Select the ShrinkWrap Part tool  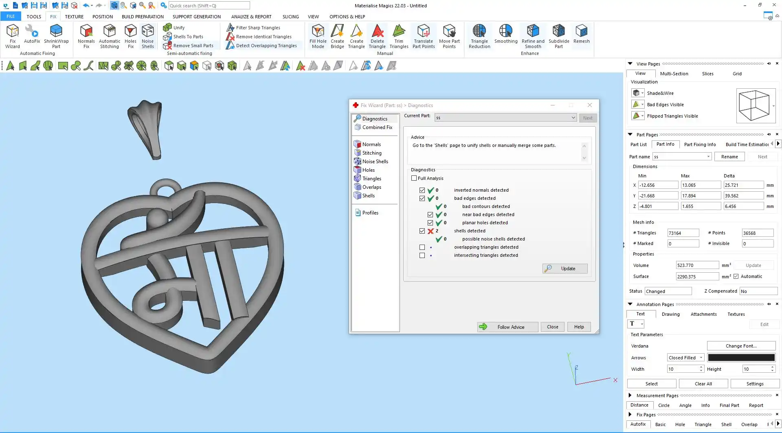(x=56, y=36)
